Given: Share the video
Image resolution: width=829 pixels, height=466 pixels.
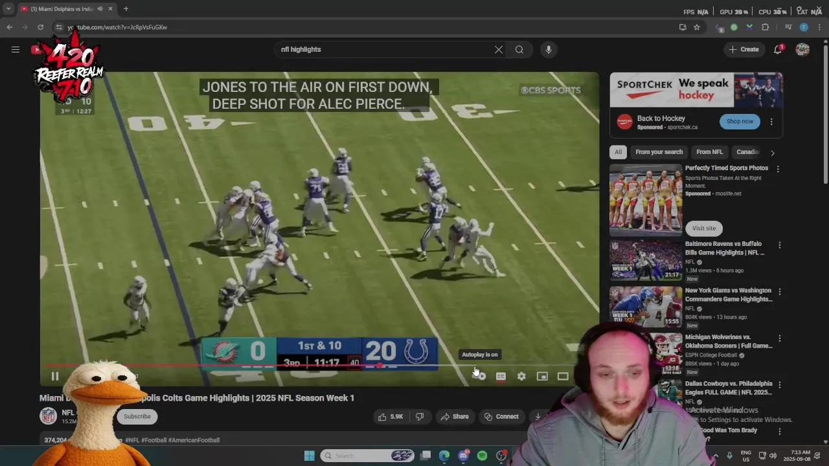Looking at the screenshot, I should [x=455, y=417].
